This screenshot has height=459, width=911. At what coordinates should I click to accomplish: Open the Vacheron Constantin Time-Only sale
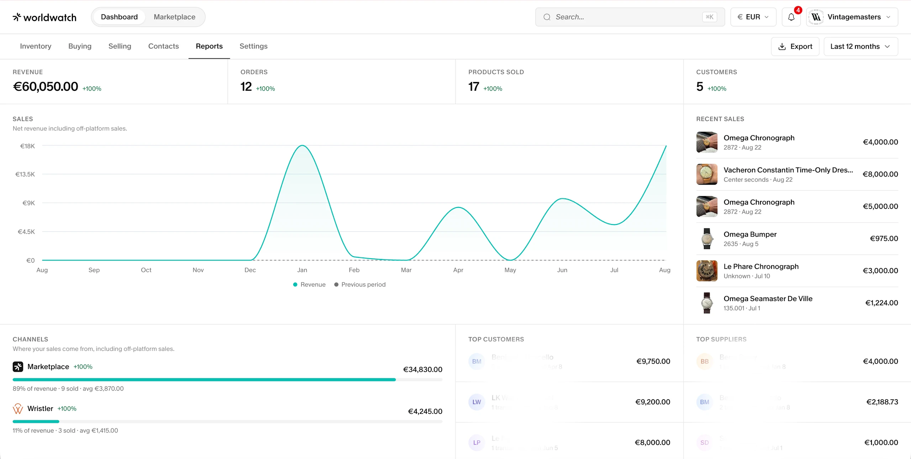[797, 174]
